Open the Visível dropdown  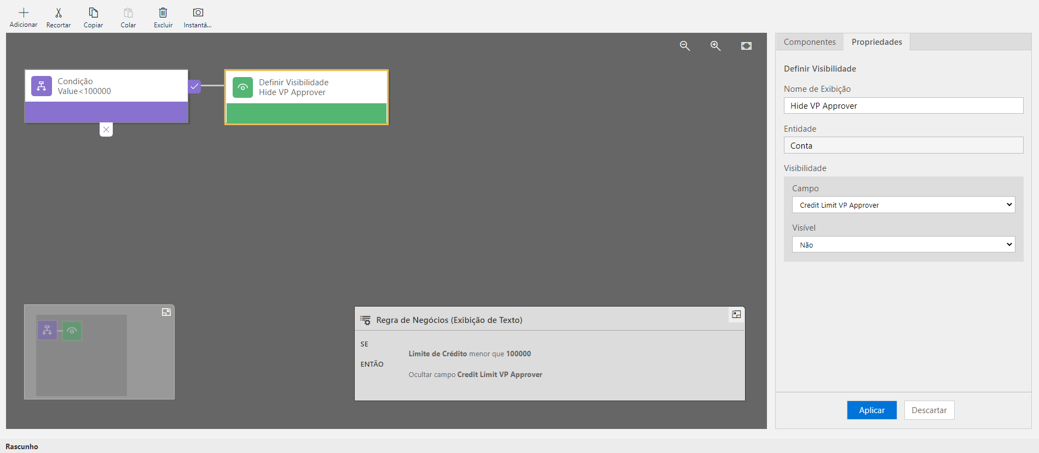[x=903, y=244]
